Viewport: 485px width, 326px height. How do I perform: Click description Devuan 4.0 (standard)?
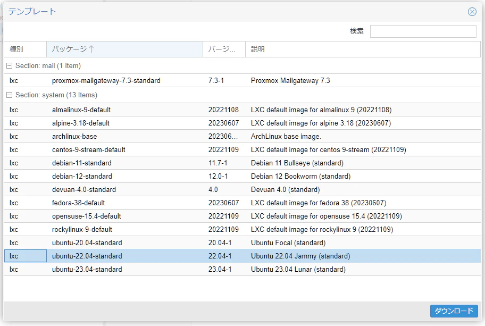click(286, 190)
